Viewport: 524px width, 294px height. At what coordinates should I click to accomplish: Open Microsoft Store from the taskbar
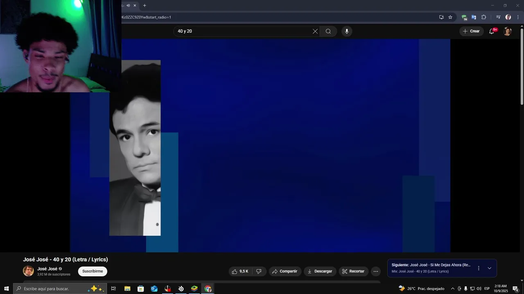click(141, 289)
